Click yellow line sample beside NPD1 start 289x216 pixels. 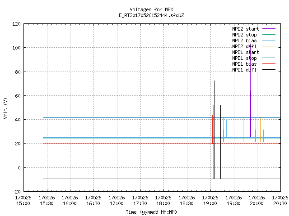point(269,52)
